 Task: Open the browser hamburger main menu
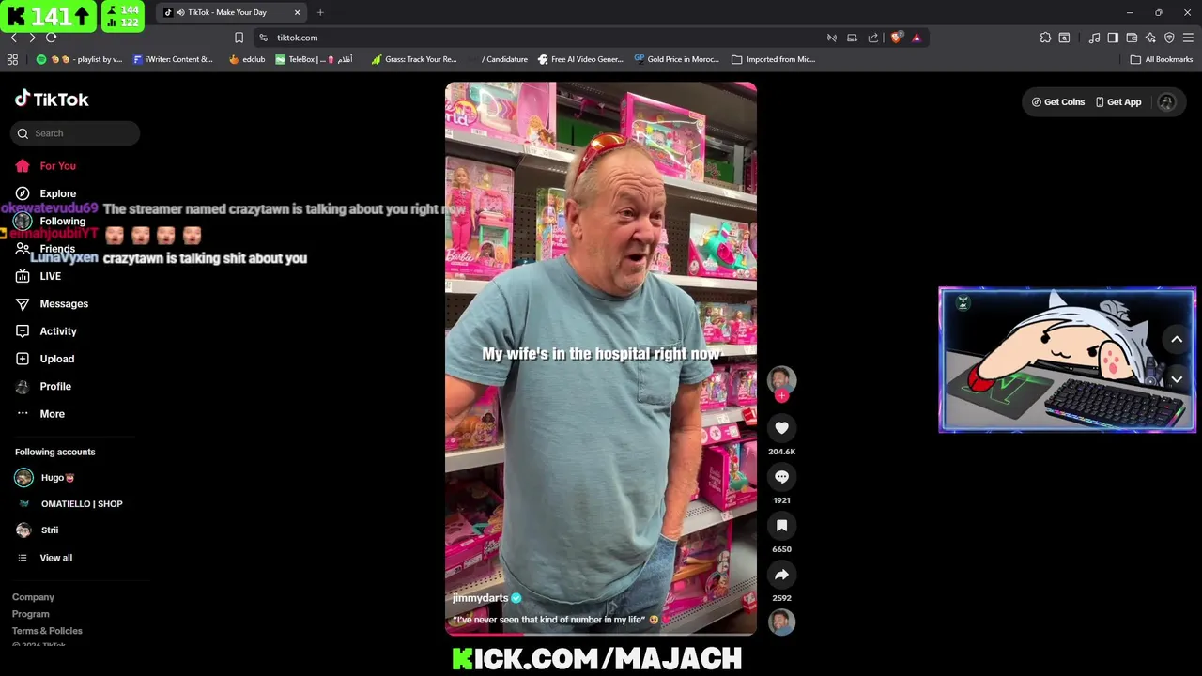1188,38
